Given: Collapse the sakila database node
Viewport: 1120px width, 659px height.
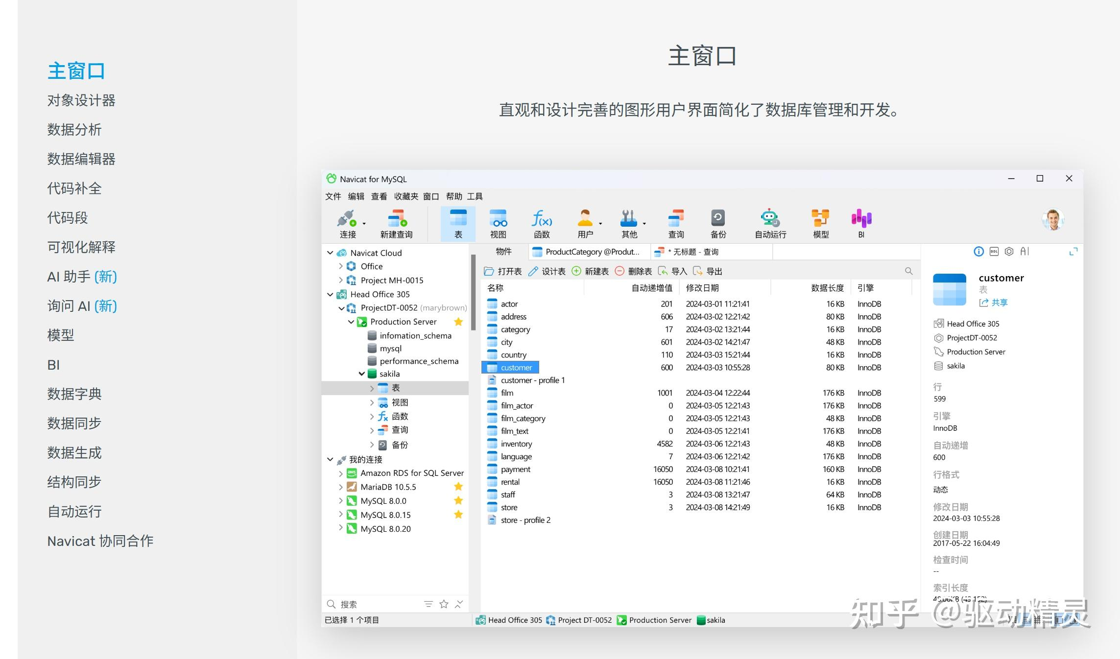Looking at the screenshot, I should pos(361,374).
